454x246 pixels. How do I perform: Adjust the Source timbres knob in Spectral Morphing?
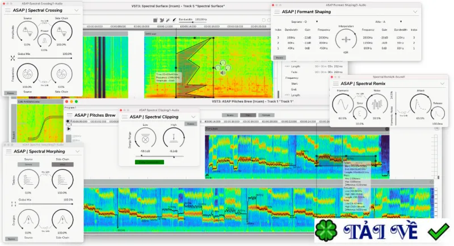[x=28, y=180]
